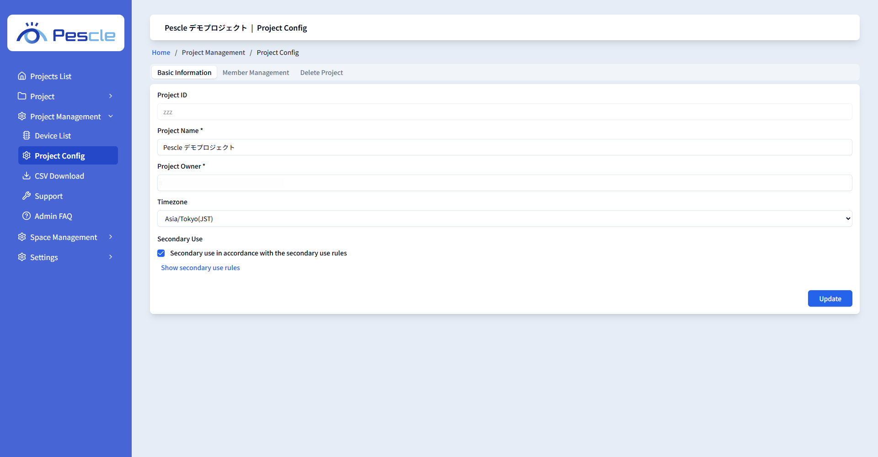Click the gear icon beside Project Config
Viewport: 878px width, 457px height.
coord(27,155)
